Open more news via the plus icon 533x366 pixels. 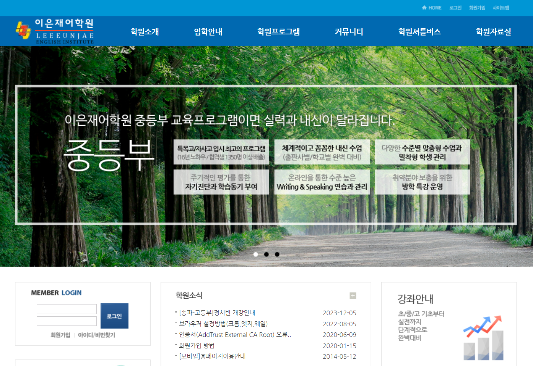[353, 296]
